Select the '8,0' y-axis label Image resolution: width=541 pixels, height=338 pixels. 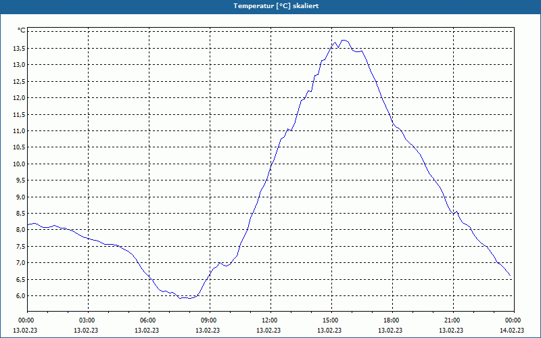[20, 230]
